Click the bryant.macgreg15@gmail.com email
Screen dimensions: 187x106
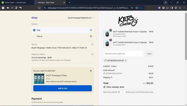tap(80, 18)
